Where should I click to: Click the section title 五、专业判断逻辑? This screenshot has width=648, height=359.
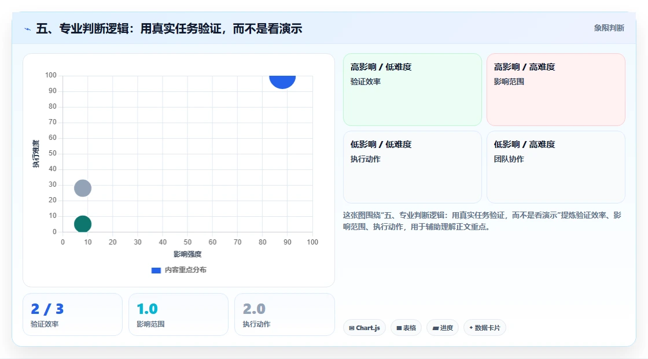169,28
